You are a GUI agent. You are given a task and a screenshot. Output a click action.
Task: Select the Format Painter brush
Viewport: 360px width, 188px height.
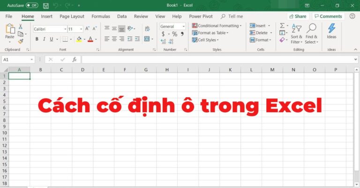[x=21, y=41]
